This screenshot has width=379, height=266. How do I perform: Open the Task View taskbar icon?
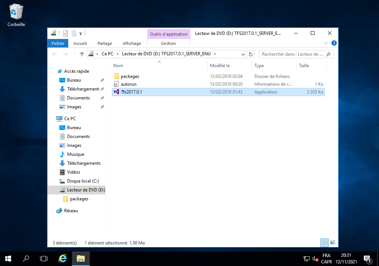pyautogui.click(x=44, y=258)
